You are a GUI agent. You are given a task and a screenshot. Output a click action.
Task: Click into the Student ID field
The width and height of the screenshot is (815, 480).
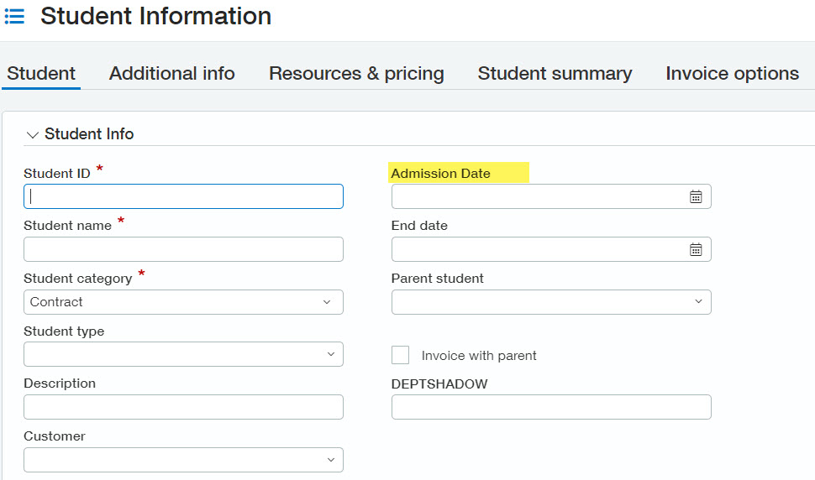(183, 196)
